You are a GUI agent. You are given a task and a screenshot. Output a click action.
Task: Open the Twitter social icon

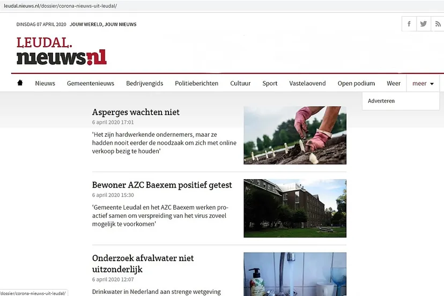coord(424,24)
